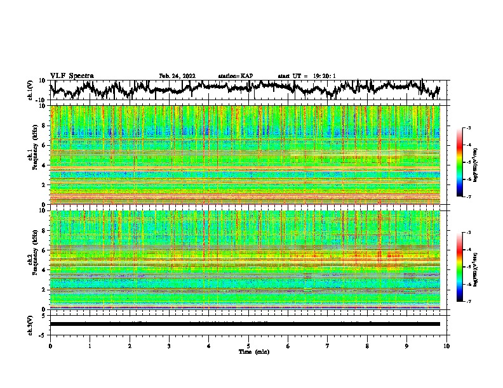Click the '2' kHz tick on ch.1 spectrogram

(44, 184)
